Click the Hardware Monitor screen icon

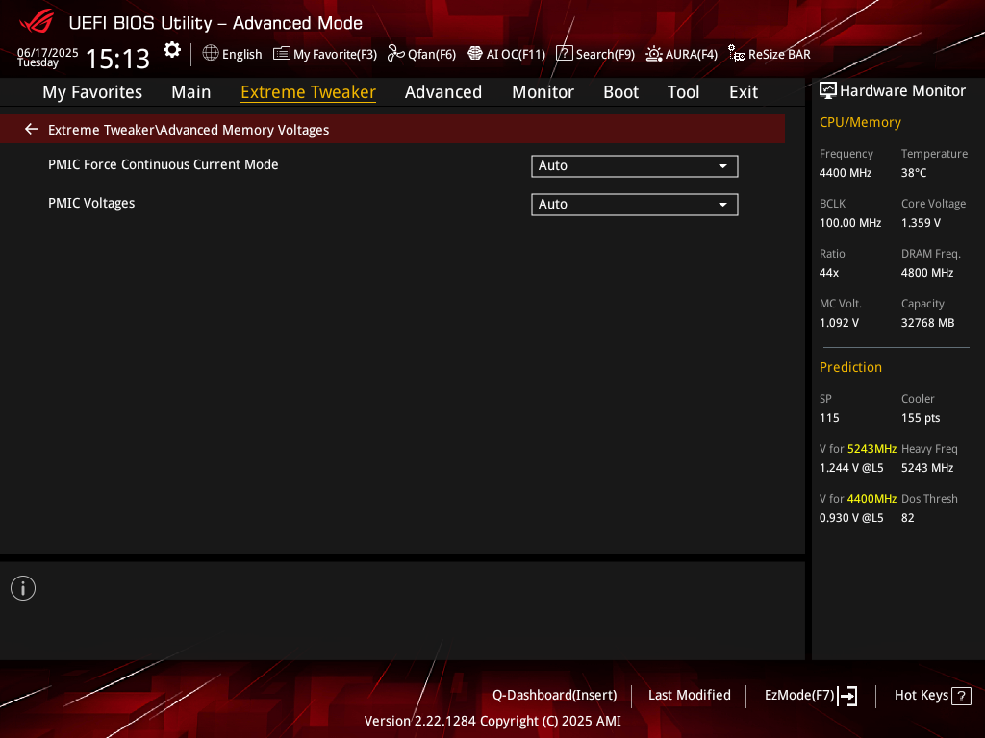(828, 91)
